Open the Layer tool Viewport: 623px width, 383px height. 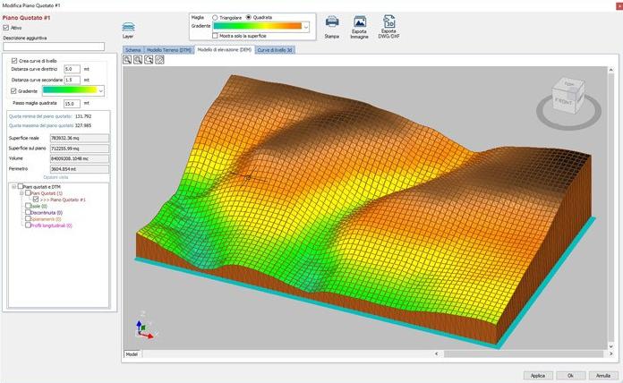pyautogui.click(x=129, y=29)
